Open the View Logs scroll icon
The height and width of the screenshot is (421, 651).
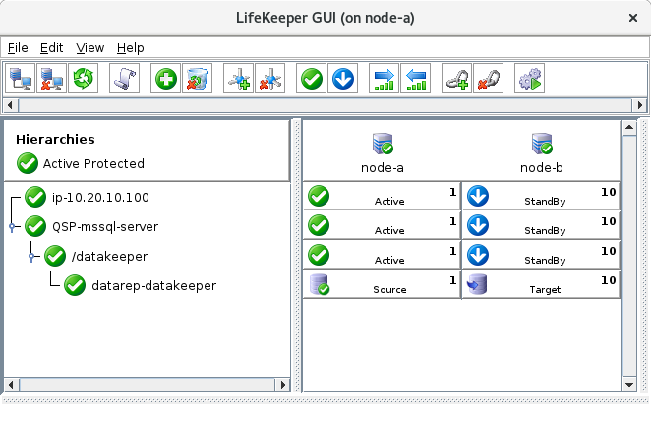click(125, 79)
